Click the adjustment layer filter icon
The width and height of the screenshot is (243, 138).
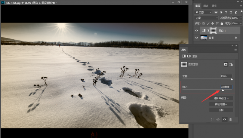click(x=221, y=12)
